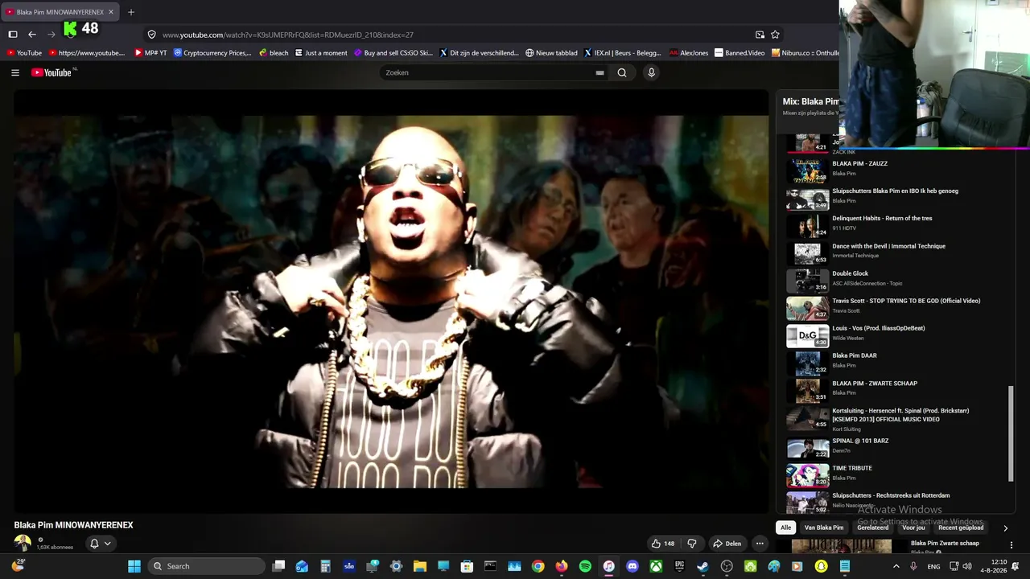Open the Calculator taskbar icon

325,566
